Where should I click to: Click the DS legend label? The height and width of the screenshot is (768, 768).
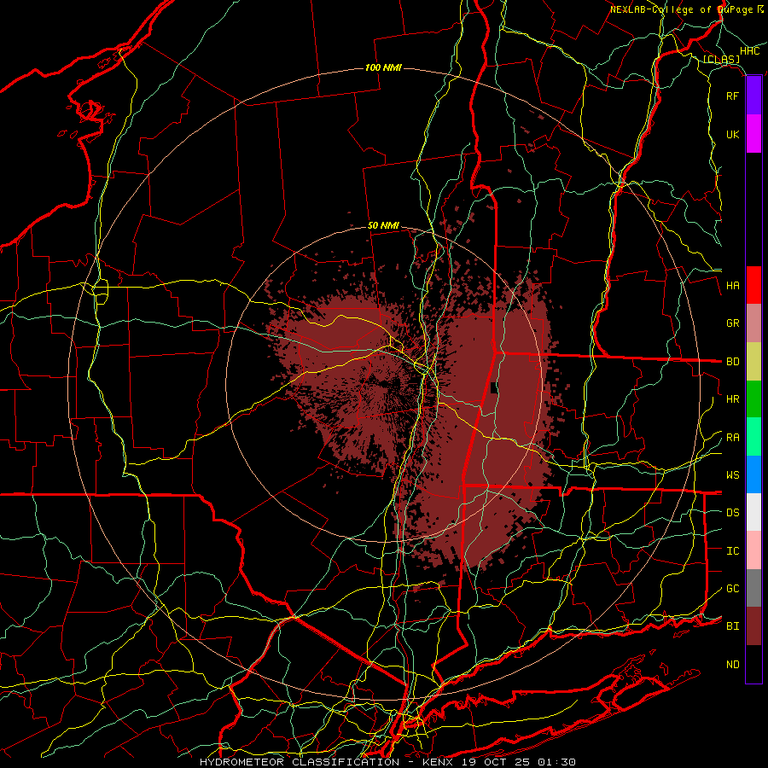pos(732,513)
